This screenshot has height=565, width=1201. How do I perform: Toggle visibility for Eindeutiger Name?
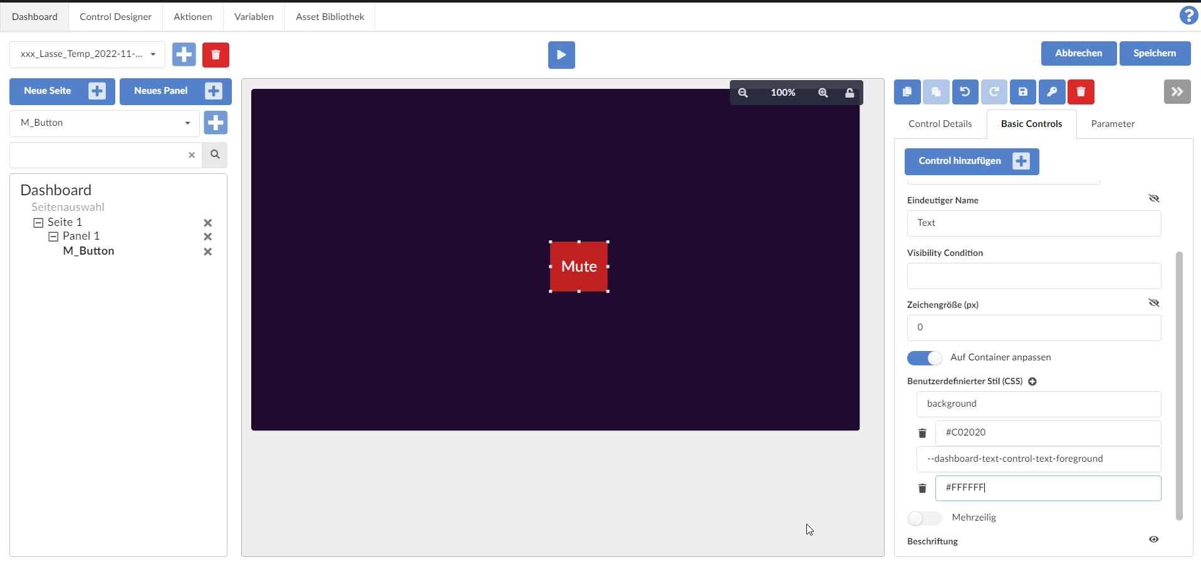[1154, 198]
